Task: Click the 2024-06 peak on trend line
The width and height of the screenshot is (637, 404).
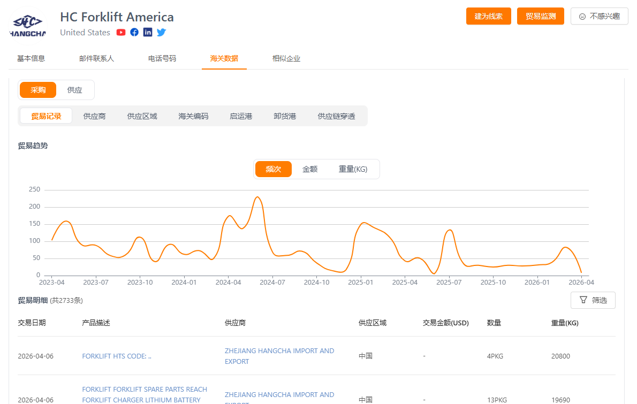Action: click(x=257, y=197)
